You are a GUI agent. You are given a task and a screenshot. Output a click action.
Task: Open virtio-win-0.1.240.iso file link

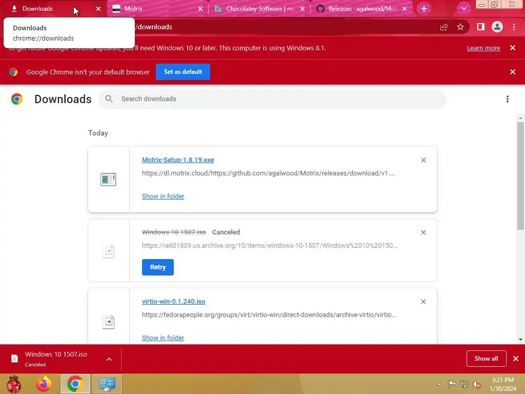click(173, 301)
